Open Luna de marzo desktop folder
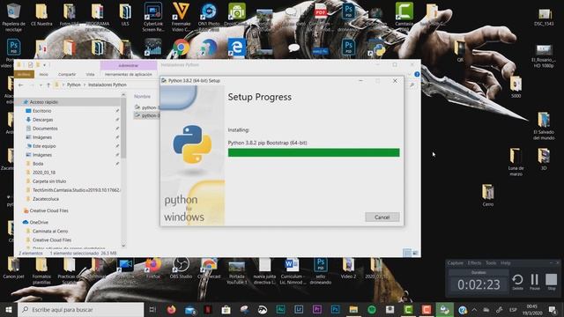The image size is (564, 317). (x=516, y=162)
